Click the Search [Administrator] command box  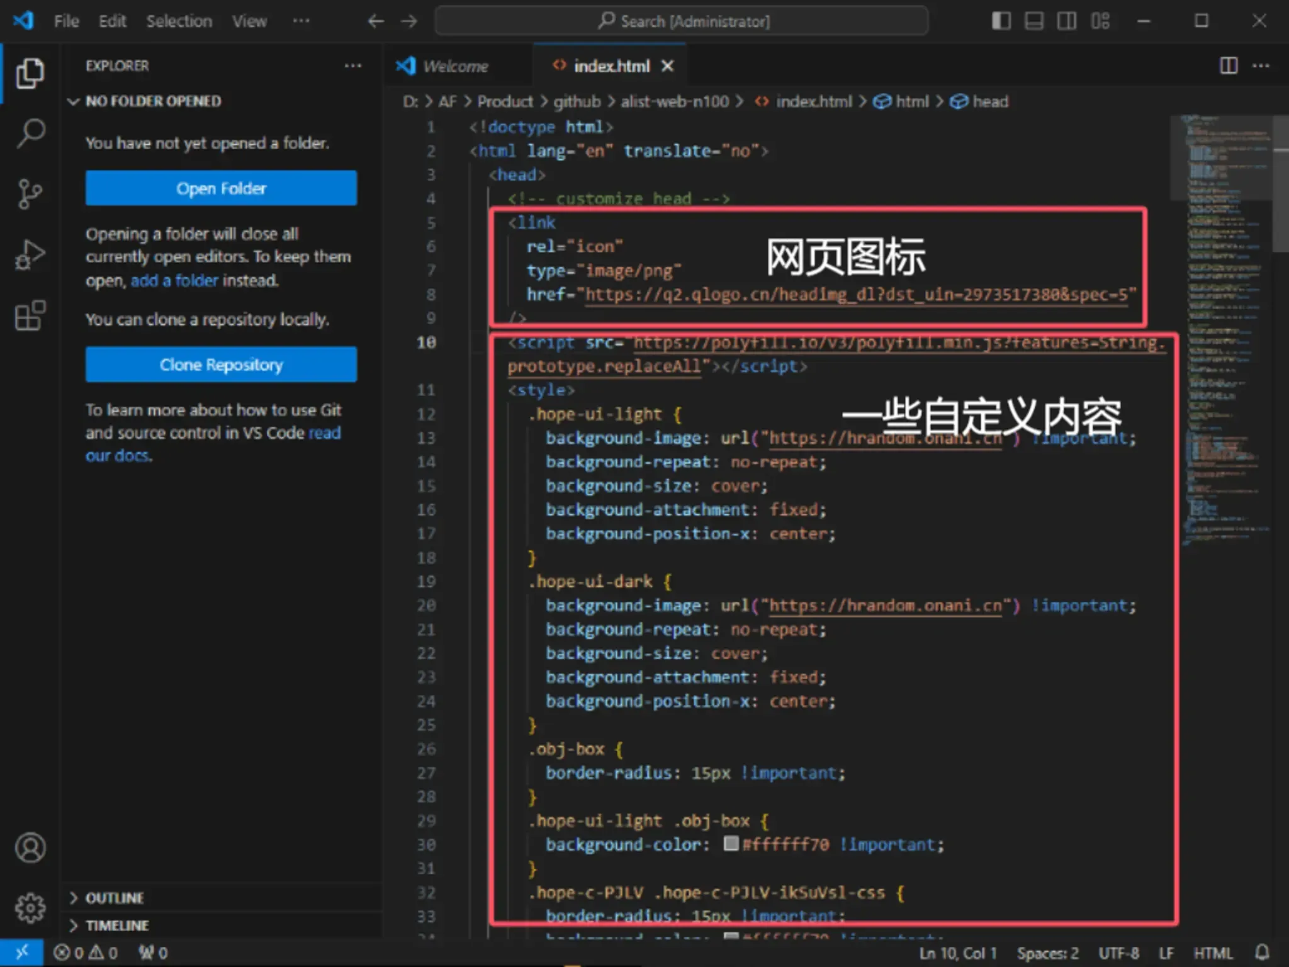tap(681, 21)
